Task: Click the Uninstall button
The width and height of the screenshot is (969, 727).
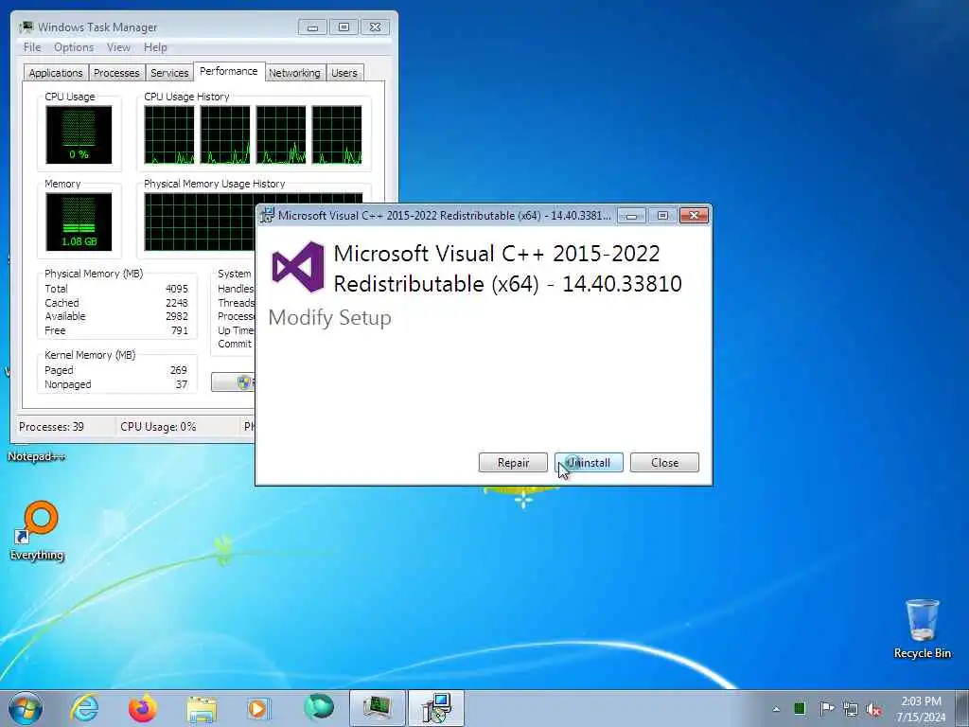Action: point(589,462)
